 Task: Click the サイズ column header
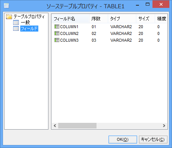tap(145, 19)
